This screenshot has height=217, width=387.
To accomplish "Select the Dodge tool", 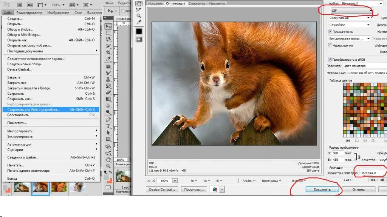I will [x=108, y=112].
